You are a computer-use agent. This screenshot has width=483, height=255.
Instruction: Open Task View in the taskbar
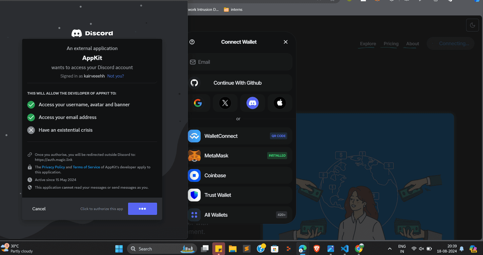pyautogui.click(x=205, y=249)
